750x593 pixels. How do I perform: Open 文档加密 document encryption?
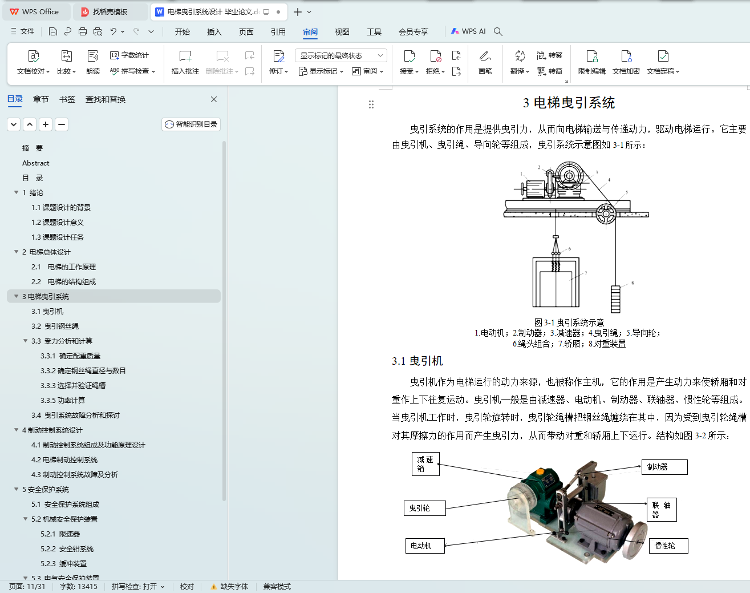[x=626, y=62]
